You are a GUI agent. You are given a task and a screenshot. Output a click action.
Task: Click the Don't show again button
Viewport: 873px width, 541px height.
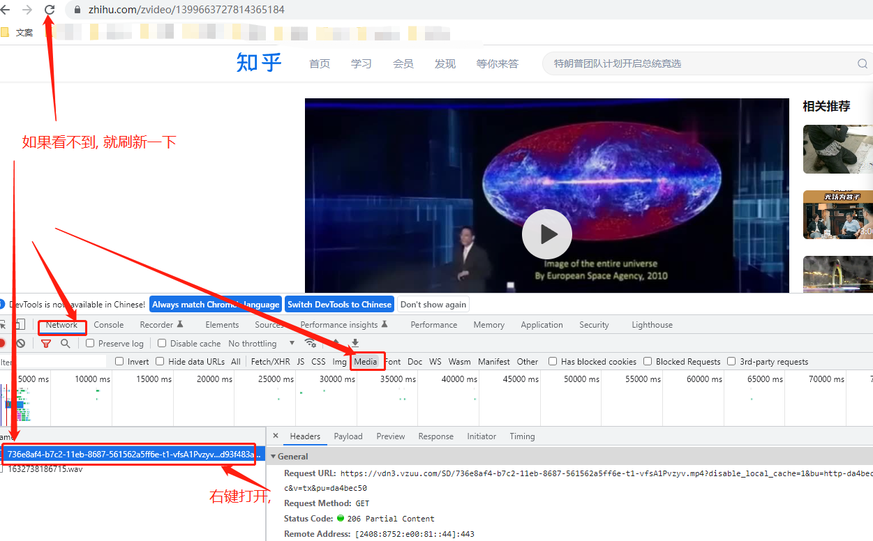coord(433,304)
